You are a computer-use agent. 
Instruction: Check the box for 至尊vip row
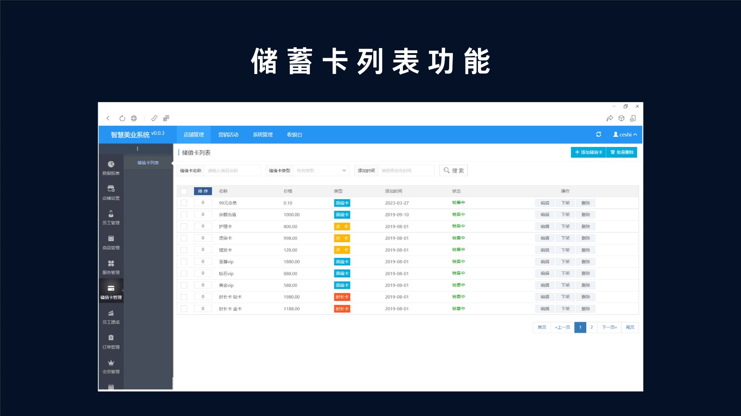pyautogui.click(x=184, y=262)
